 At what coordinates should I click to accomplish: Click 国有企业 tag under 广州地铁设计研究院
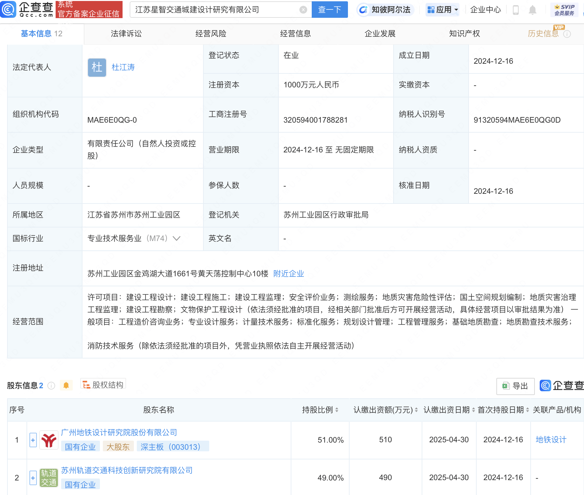(x=80, y=447)
